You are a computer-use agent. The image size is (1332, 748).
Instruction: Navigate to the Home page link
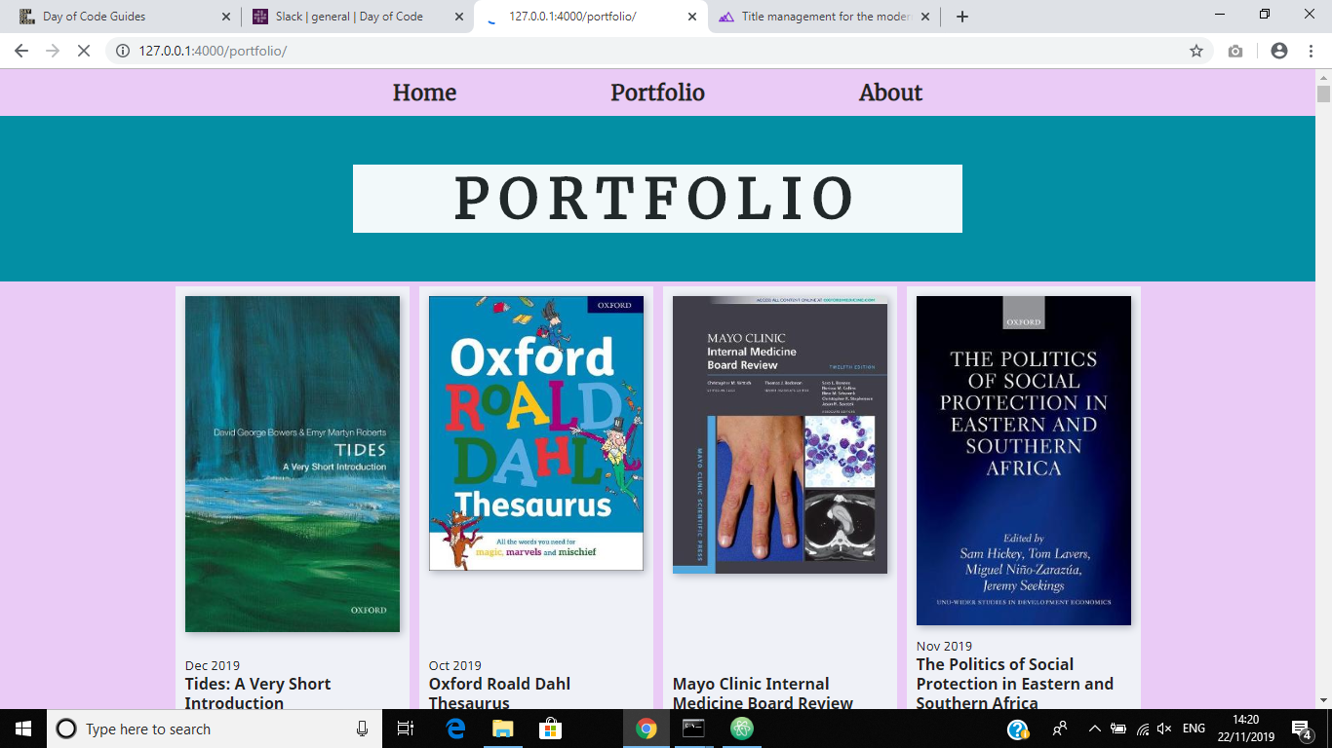point(424,93)
